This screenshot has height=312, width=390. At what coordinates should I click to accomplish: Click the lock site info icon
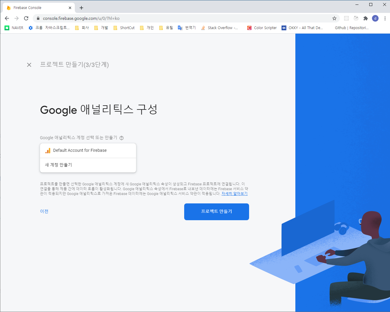38,18
